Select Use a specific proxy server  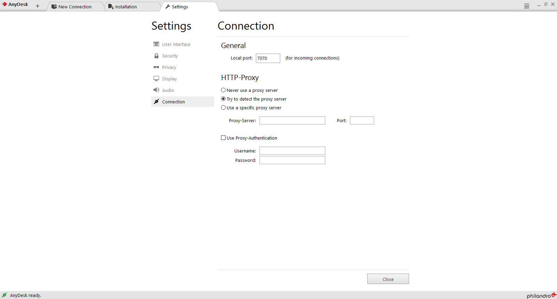click(223, 108)
